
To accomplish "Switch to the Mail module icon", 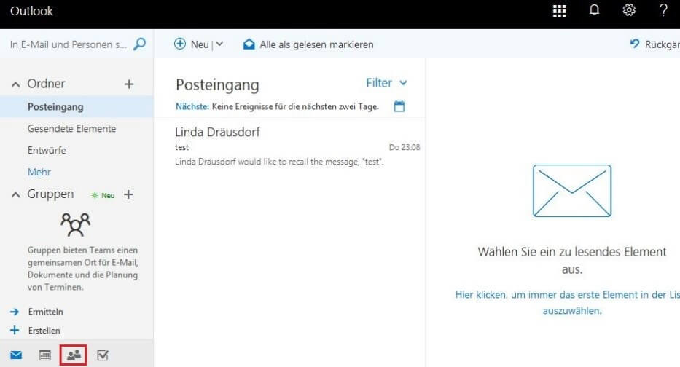I will [x=16, y=355].
